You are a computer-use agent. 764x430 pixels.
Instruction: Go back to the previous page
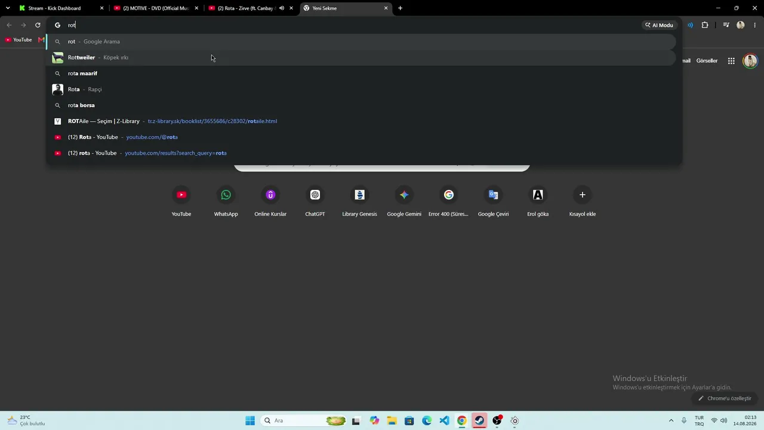coord(9,25)
